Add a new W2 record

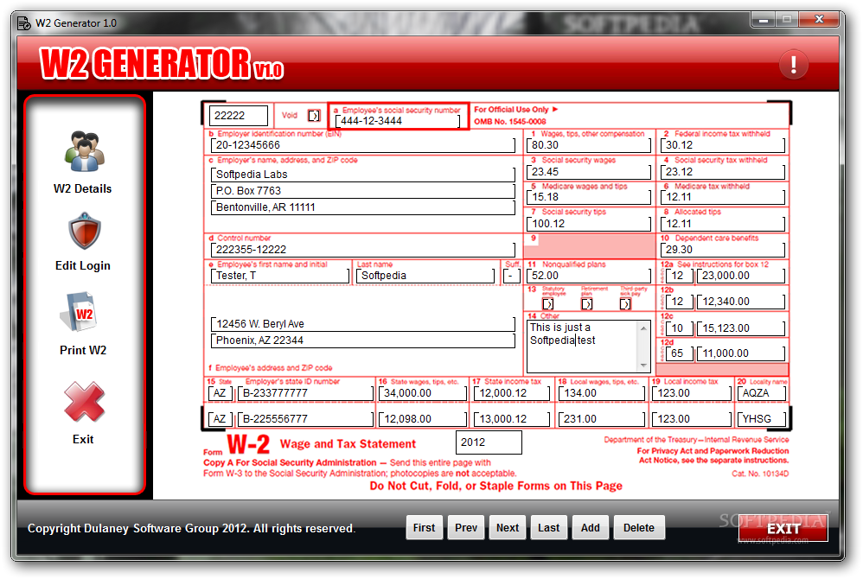click(x=590, y=528)
